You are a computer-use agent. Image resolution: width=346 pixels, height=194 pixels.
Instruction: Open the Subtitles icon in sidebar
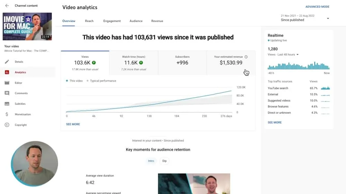tap(7, 104)
